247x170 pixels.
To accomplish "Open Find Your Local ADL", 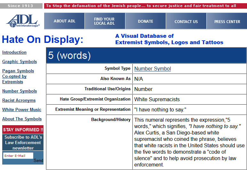I will (104, 21).
